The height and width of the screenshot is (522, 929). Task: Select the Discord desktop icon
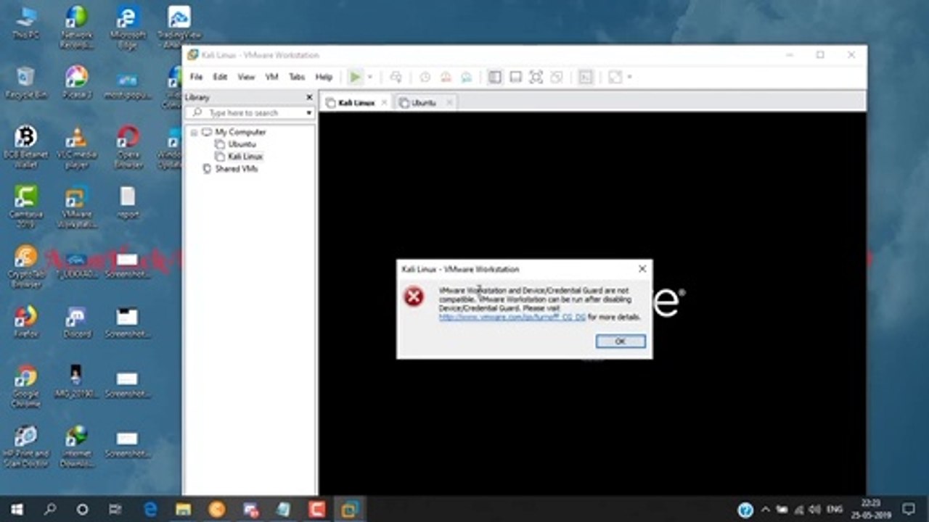click(x=76, y=322)
